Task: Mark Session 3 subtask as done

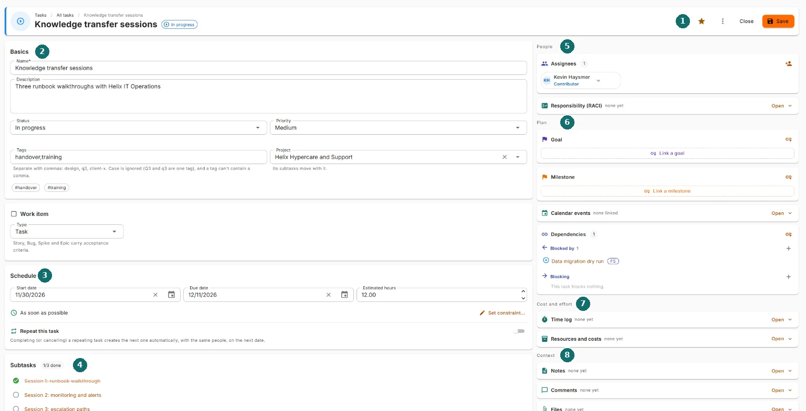Action: click(x=16, y=408)
